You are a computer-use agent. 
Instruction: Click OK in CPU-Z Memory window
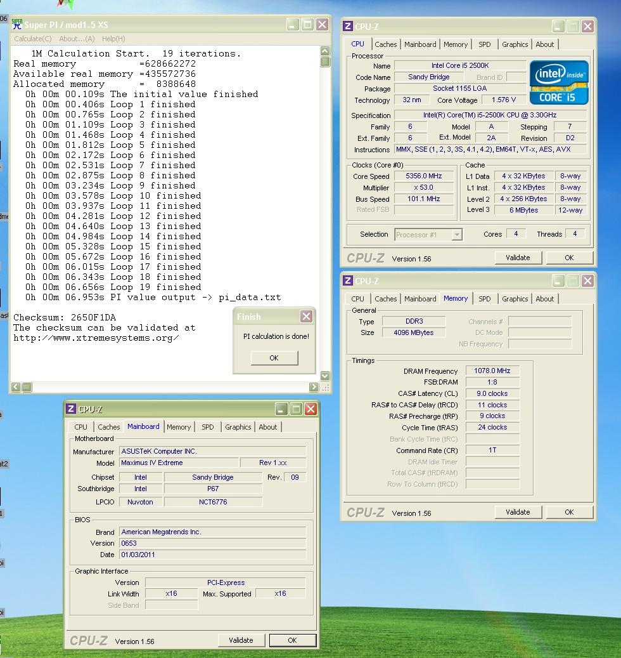pos(569,512)
